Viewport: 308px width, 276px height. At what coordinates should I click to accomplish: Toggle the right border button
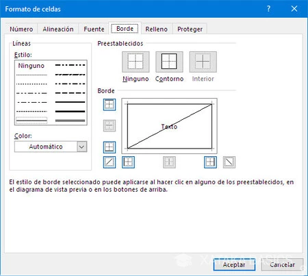210,162
